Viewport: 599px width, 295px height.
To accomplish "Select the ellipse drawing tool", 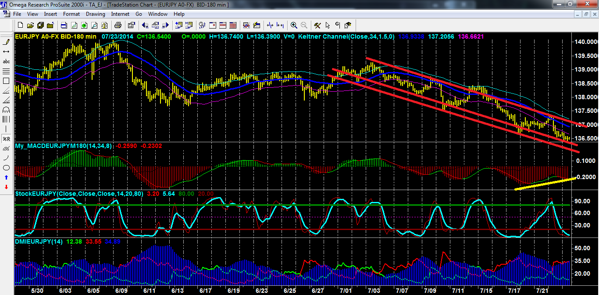I will tap(7, 168).
